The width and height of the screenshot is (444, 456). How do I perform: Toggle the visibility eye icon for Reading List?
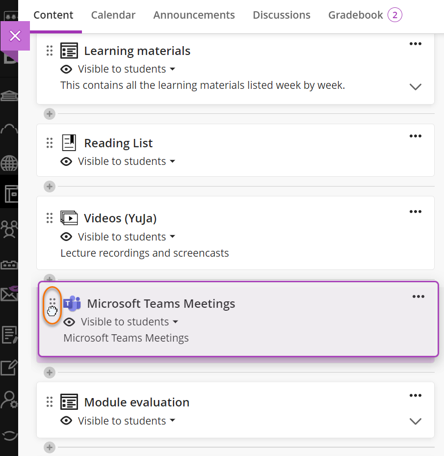(66, 161)
